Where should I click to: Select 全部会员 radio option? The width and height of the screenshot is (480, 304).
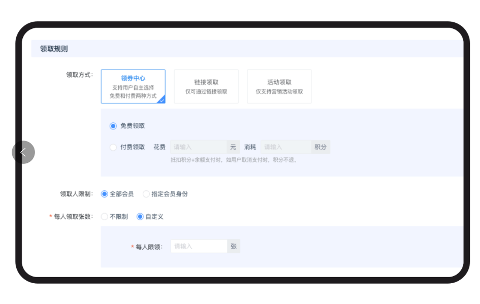pos(105,194)
